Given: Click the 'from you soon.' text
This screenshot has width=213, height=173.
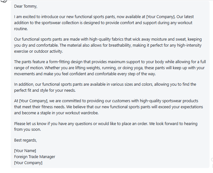Looking at the screenshot, I should coord(28,129).
